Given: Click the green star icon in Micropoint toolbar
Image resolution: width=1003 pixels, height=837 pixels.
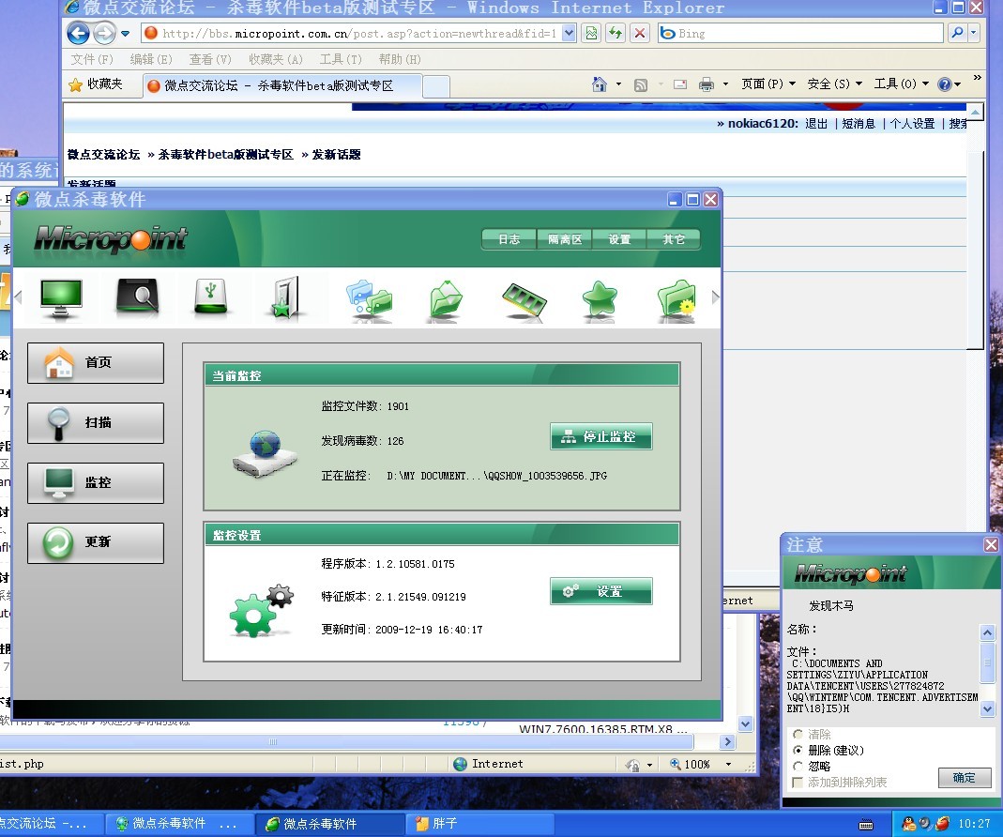Looking at the screenshot, I should 600,298.
